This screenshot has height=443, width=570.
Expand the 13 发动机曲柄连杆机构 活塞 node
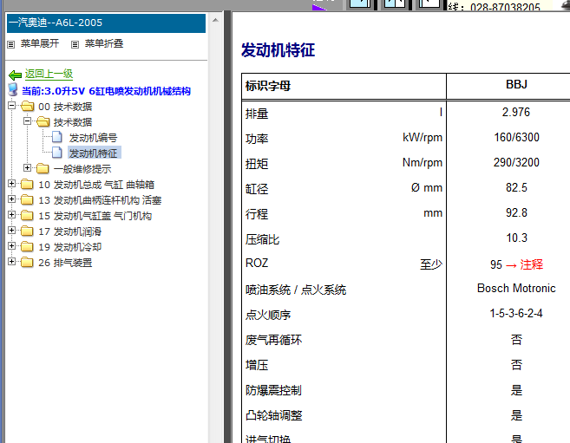[x=11, y=199]
